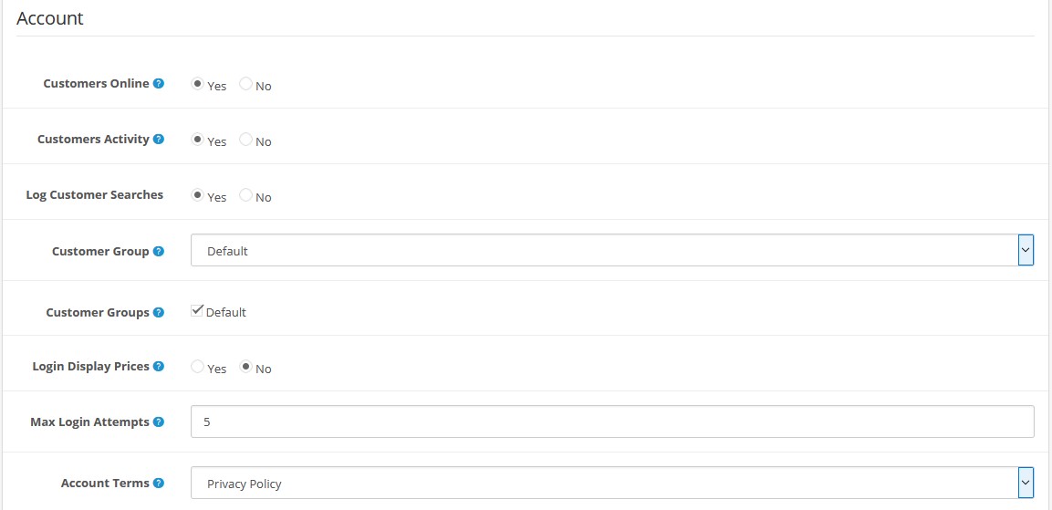Click the arrow of Account Terms select

coord(1026,484)
